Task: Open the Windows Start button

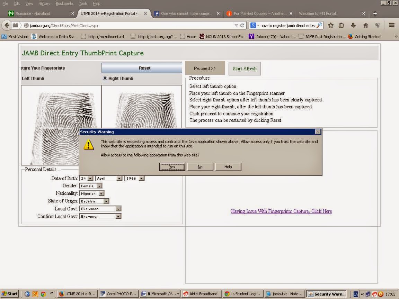Action: click(x=10, y=294)
